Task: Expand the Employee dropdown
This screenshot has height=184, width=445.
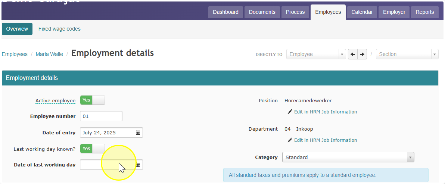Action: pyautogui.click(x=316, y=54)
